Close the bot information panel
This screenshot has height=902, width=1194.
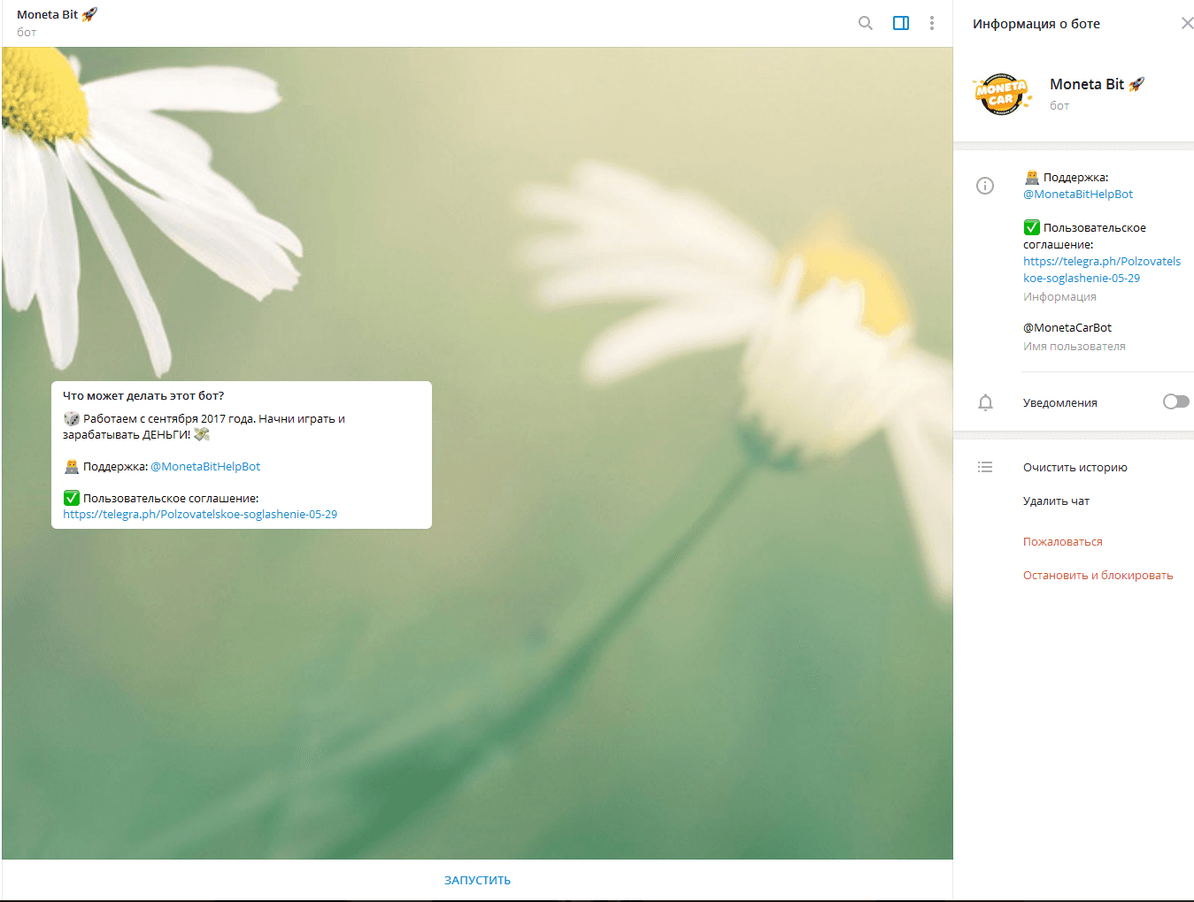[1186, 23]
